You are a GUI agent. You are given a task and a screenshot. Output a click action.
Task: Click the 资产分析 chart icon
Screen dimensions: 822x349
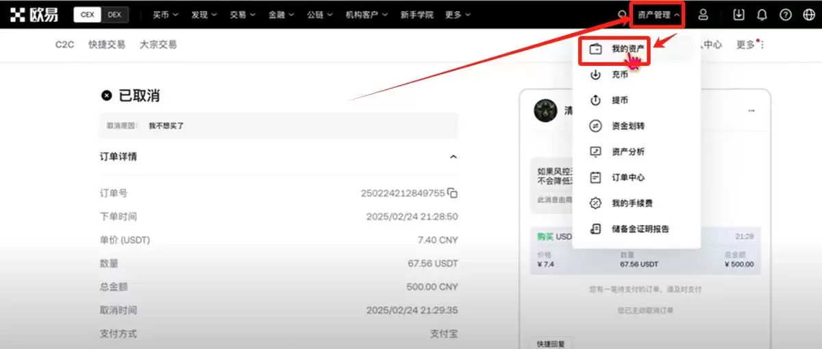tap(596, 152)
